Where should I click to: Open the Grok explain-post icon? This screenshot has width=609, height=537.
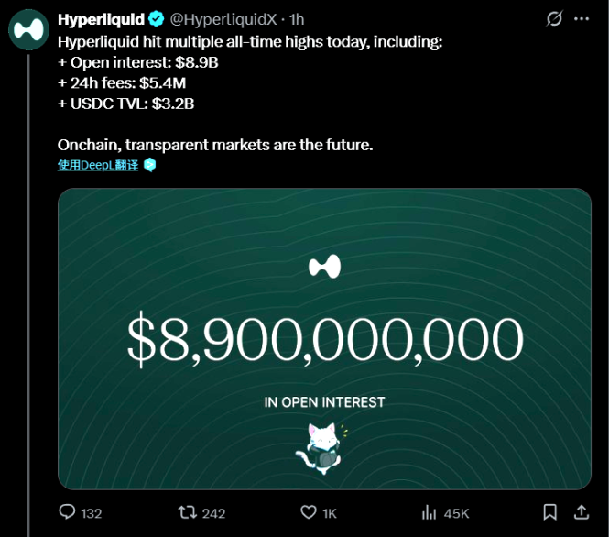tap(553, 19)
